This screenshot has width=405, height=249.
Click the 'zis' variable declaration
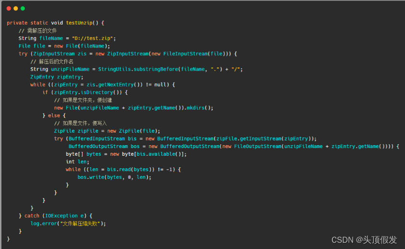[82, 54]
